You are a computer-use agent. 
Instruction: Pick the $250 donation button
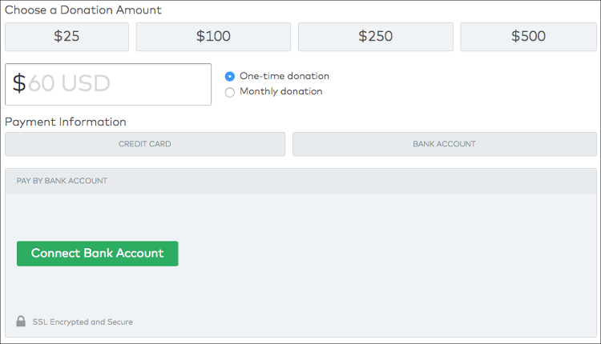[376, 37]
